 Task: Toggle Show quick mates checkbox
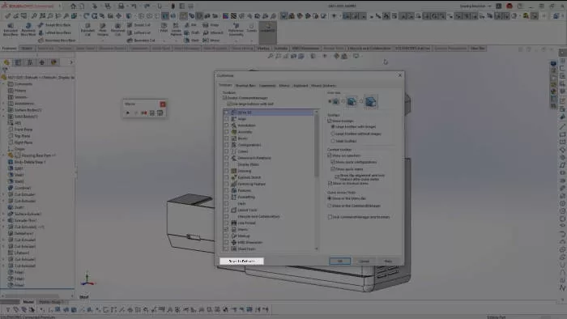[333, 169]
